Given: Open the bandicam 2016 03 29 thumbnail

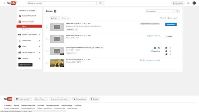Looking at the screenshot, I should pos(57,63).
